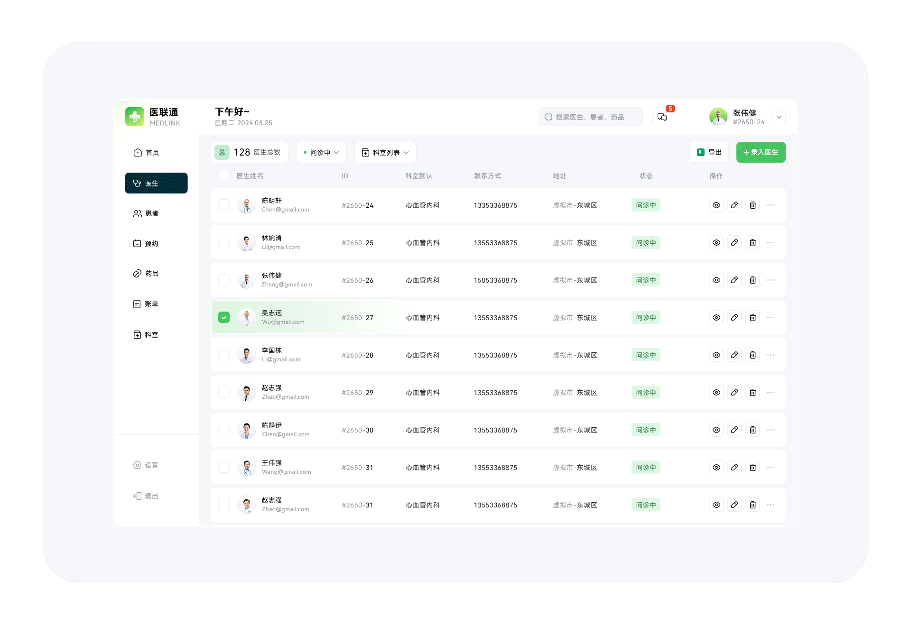Edit the record for Zhao@gmail.com #2650-31

pos(734,505)
